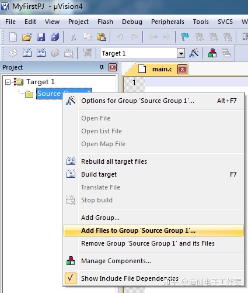Choose Remove Group 'Source Group 1' and its Files
This screenshot has width=248, height=293.
(153, 243)
